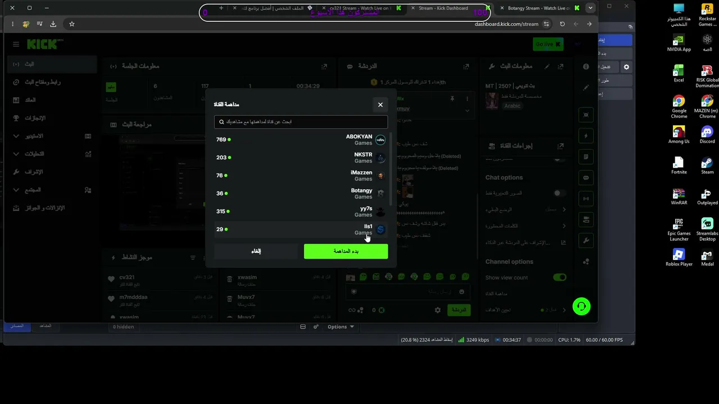Reload the dashboard page

click(x=562, y=24)
